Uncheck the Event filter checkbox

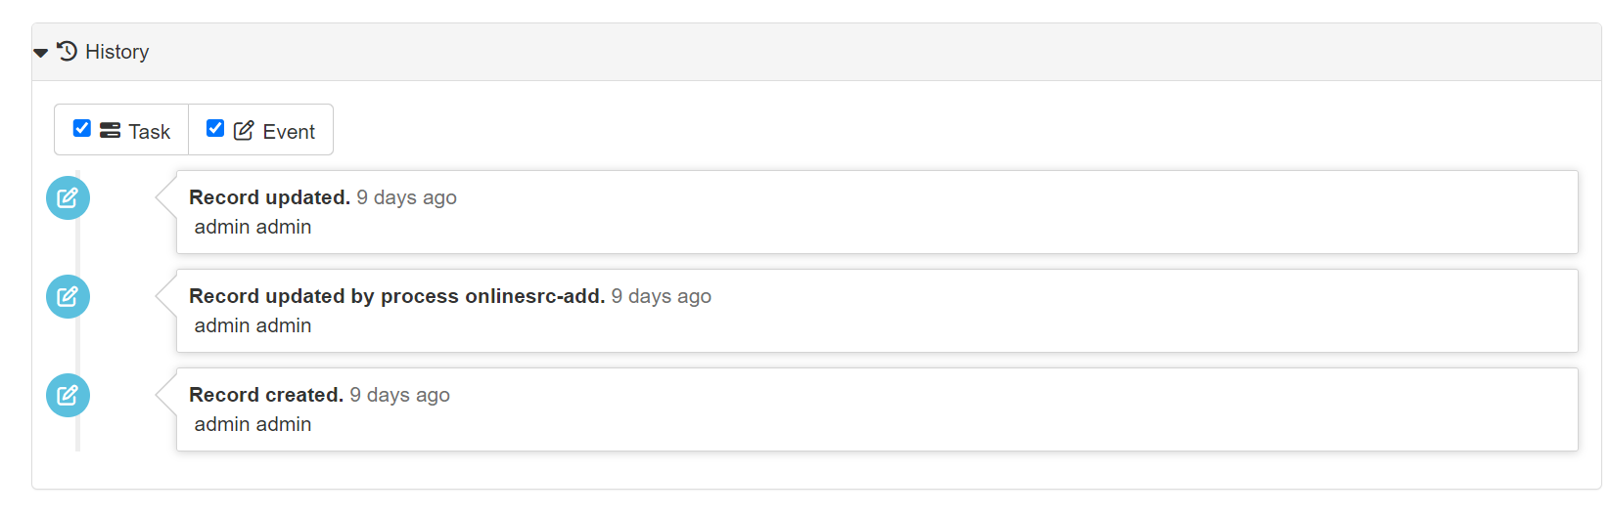pyautogui.click(x=215, y=128)
